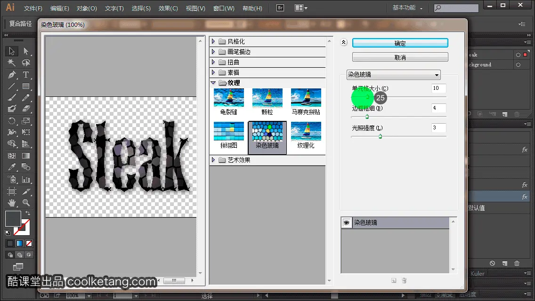535x301 pixels.
Task: Select the Blend tool
Action: [x=26, y=167]
